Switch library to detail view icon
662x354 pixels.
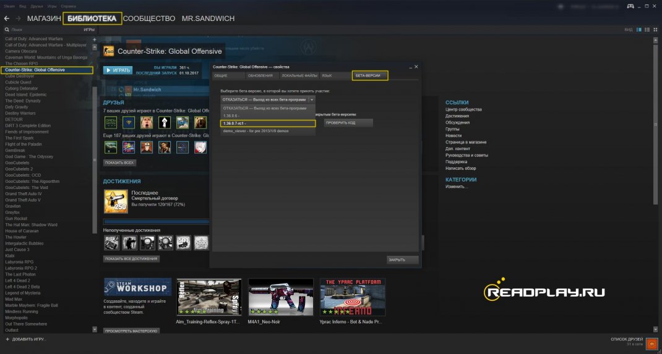[638, 30]
